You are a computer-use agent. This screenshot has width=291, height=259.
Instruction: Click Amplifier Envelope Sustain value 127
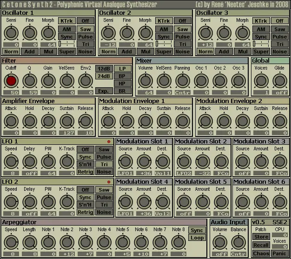tap(67, 133)
